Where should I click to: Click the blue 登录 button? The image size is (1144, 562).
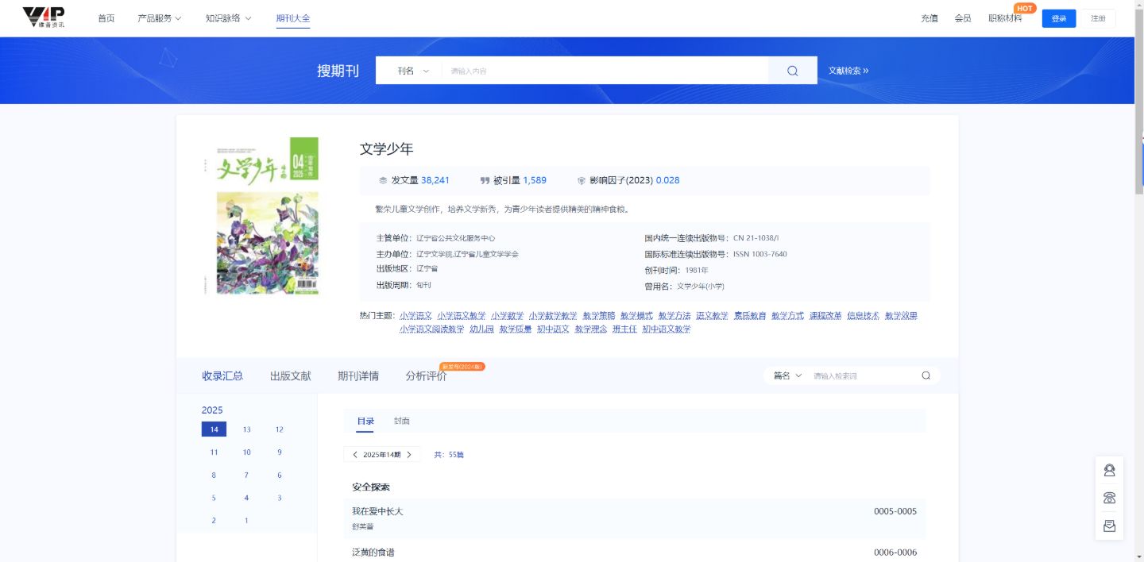1058,18
